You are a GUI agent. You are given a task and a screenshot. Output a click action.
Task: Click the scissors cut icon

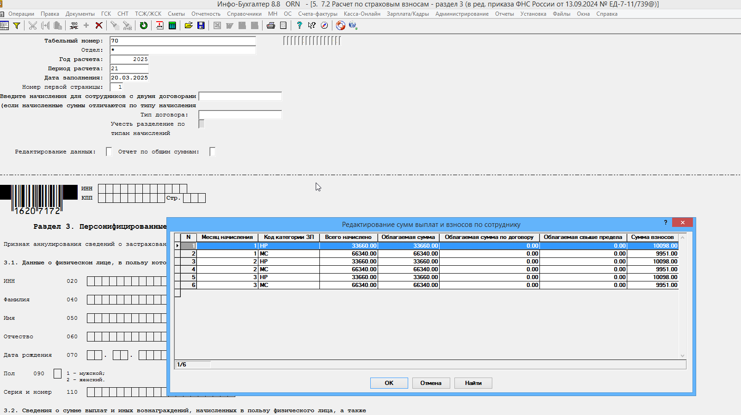[33, 25]
